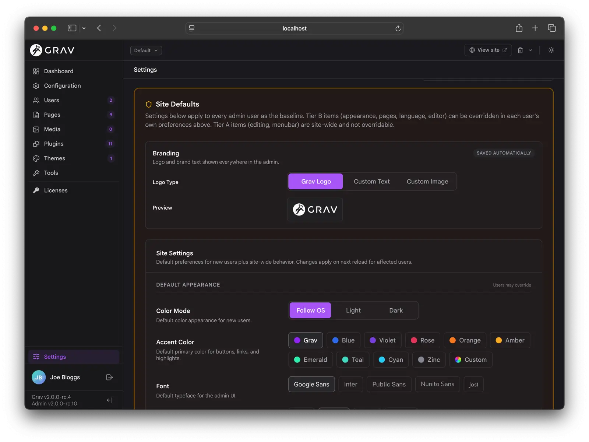Select Google Sans font

click(x=311, y=384)
